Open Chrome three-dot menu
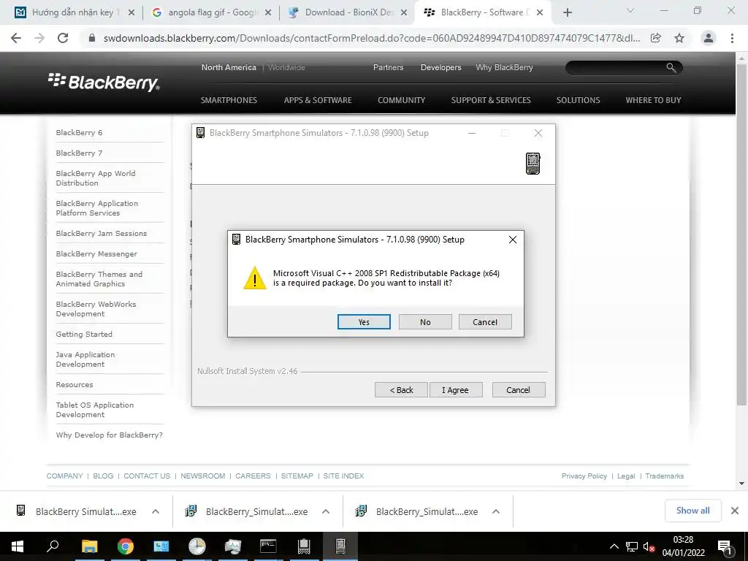The width and height of the screenshot is (748, 561). [x=732, y=38]
